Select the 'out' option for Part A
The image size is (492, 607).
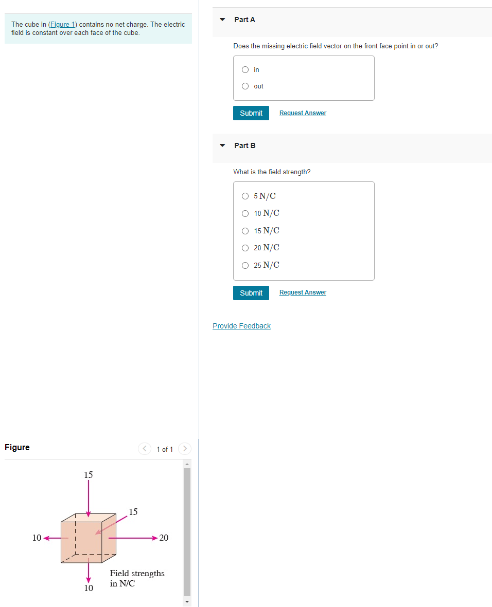click(245, 86)
